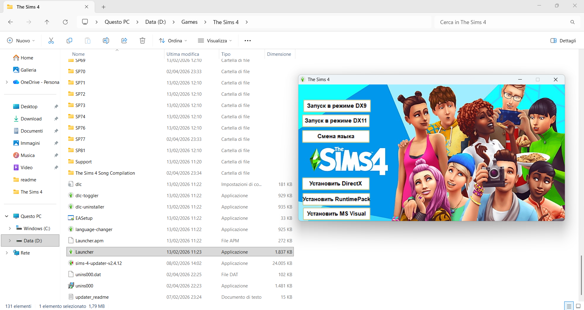The height and width of the screenshot is (310, 584).
Task: Refresh the current folder view
Action: [65, 22]
